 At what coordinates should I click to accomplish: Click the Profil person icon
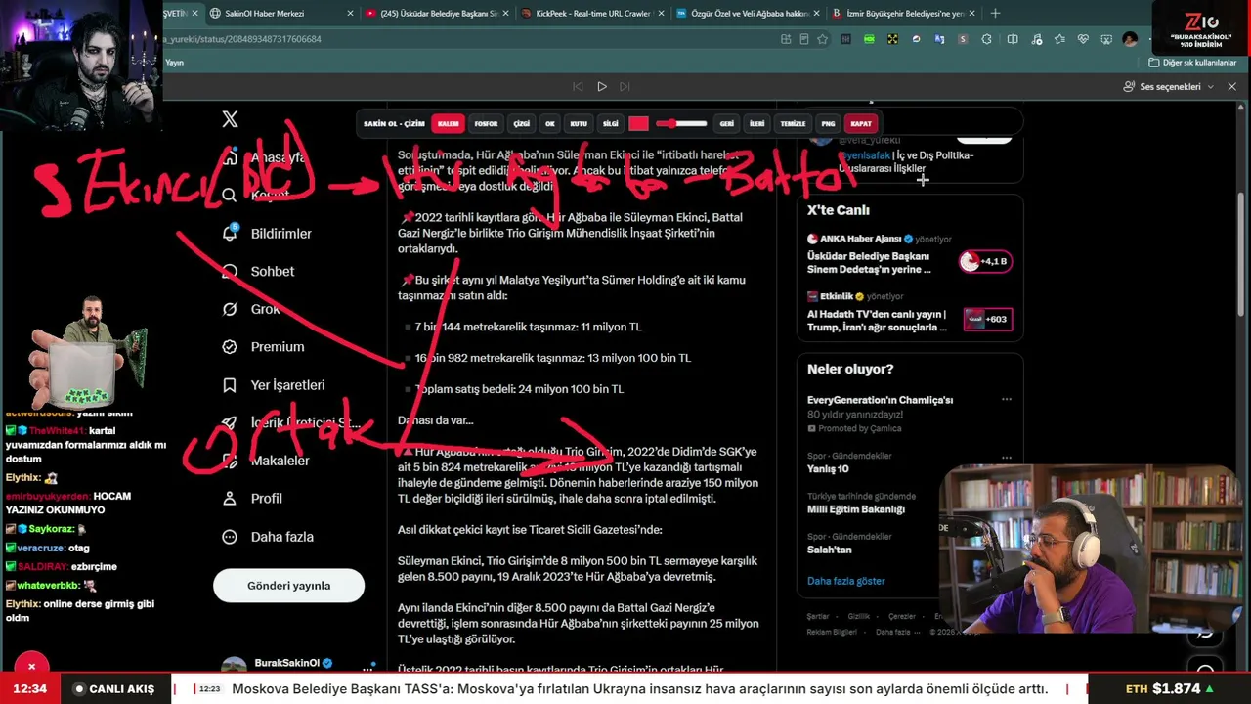coord(230,499)
